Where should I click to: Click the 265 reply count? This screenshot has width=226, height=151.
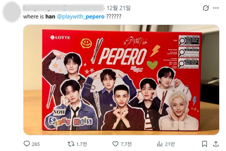(36, 144)
